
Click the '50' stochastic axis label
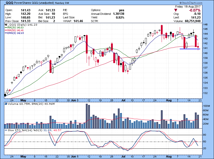pos(205,142)
